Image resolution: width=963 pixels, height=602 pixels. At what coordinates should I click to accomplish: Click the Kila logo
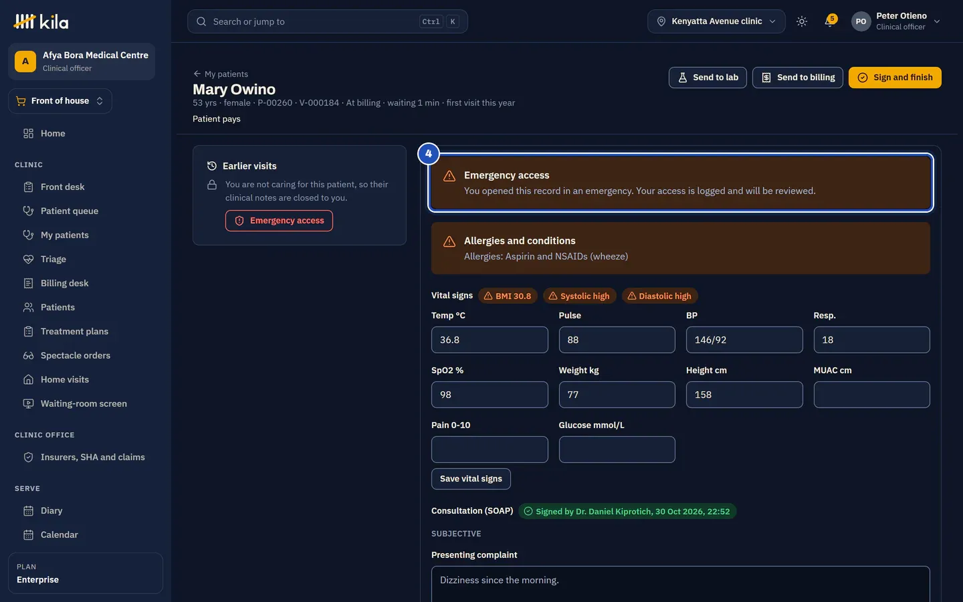41,21
